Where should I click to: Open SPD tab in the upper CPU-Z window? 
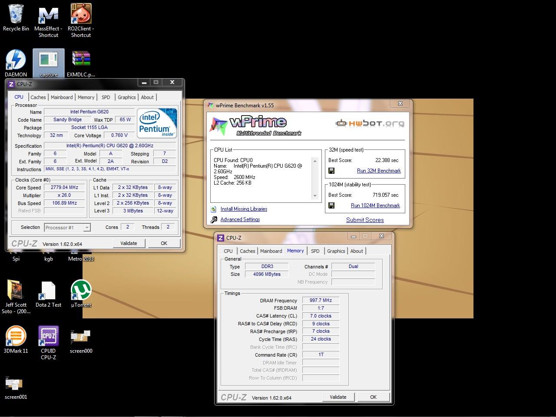106,97
